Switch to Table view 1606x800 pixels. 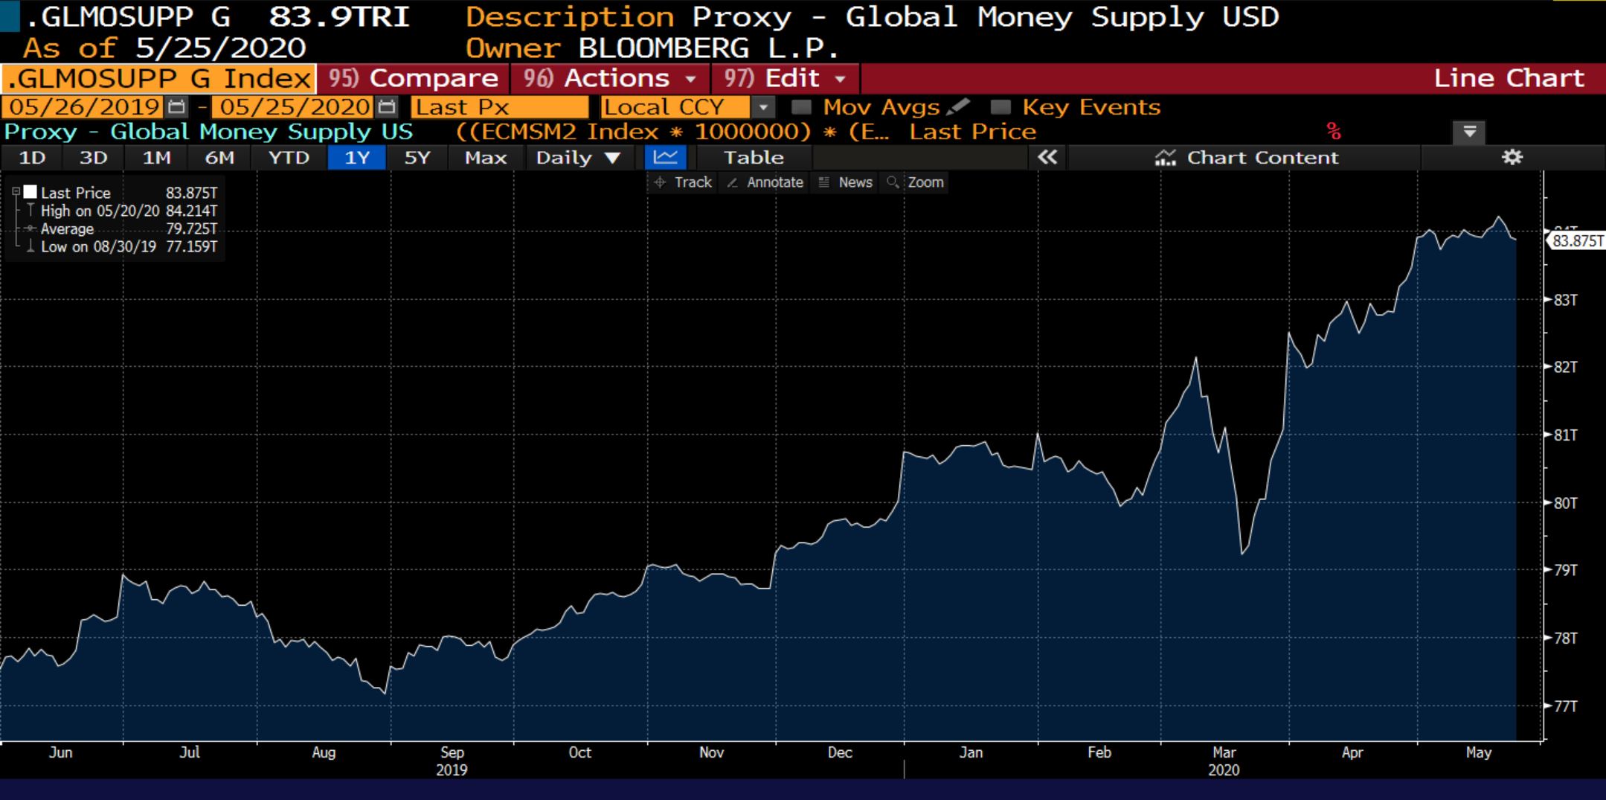(754, 158)
